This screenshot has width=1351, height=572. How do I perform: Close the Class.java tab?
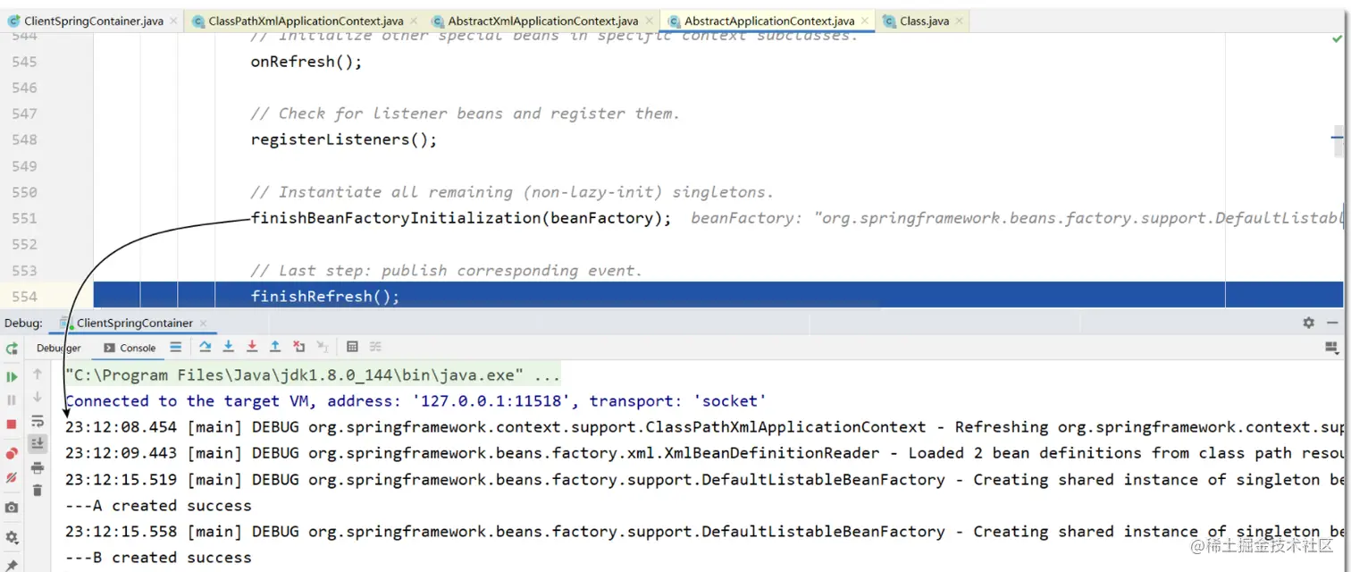[960, 21]
